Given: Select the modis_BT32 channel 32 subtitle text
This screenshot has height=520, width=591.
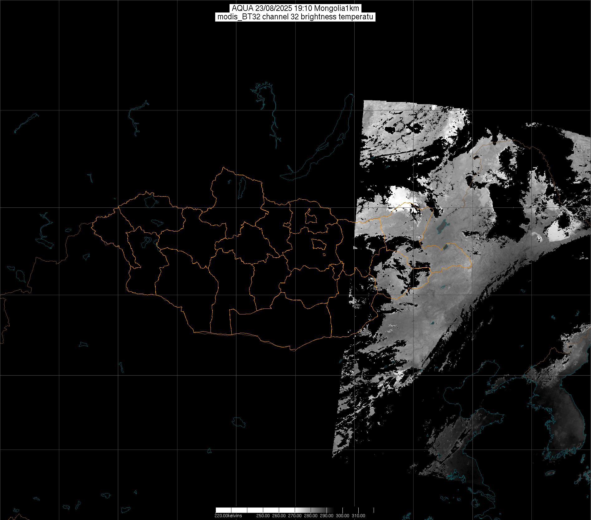Looking at the screenshot, I should [x=295, y=17].
